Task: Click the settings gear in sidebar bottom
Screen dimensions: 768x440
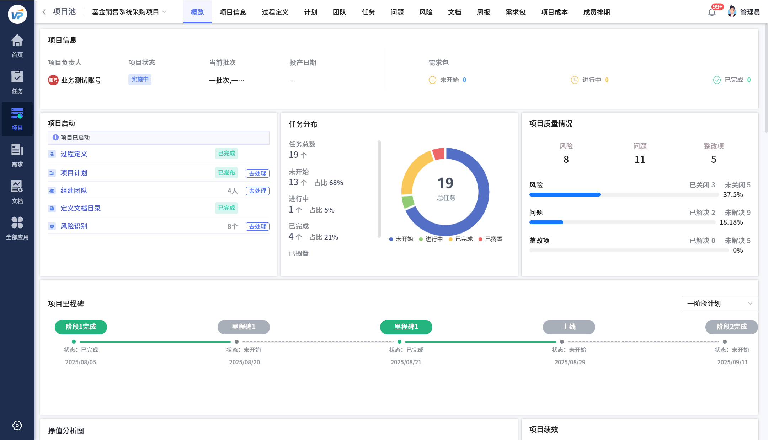Action: point(17,425)
